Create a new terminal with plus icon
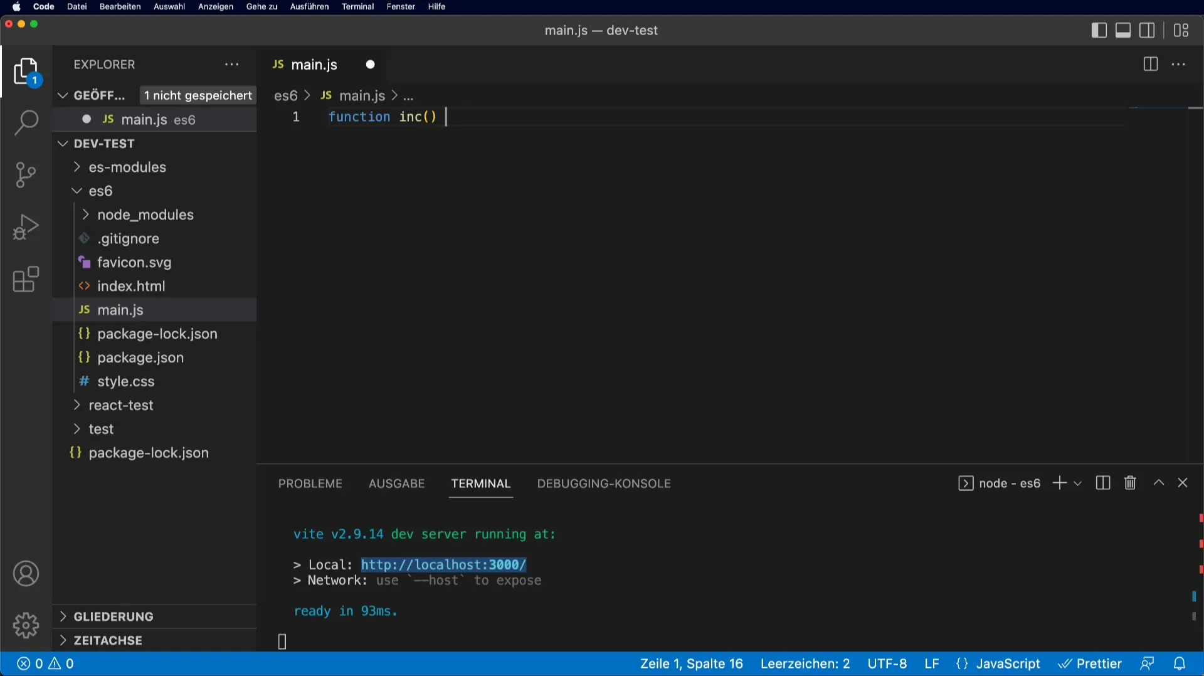The width and height of the screenshot is (1204, 676). [x=1059, y=483]
